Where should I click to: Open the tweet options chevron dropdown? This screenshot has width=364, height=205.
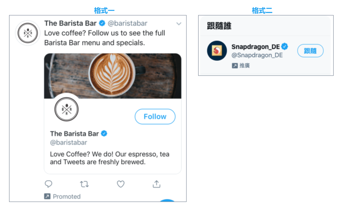click(179, 24)
